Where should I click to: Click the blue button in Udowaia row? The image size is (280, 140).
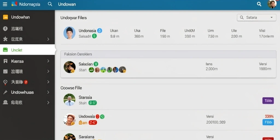click(x=268, y=122)
